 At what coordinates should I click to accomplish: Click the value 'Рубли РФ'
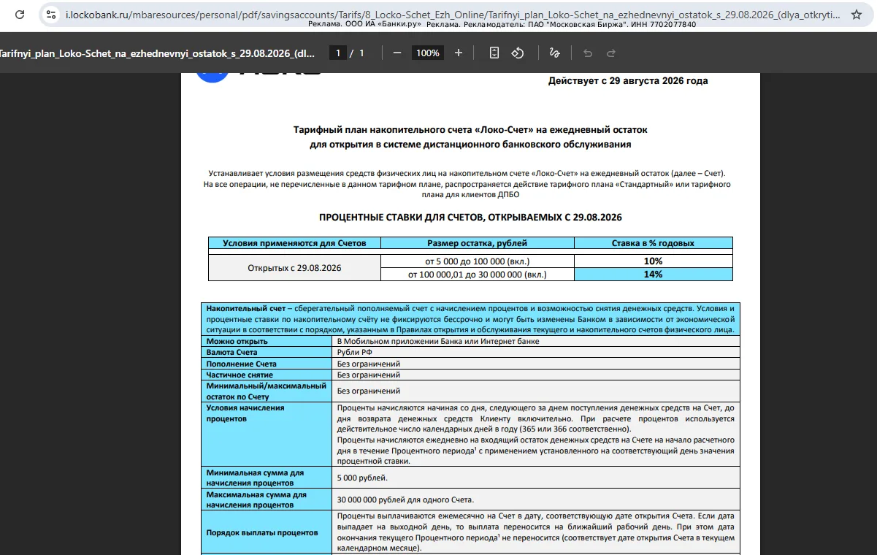pyautogui.click(x=354, y=352)
